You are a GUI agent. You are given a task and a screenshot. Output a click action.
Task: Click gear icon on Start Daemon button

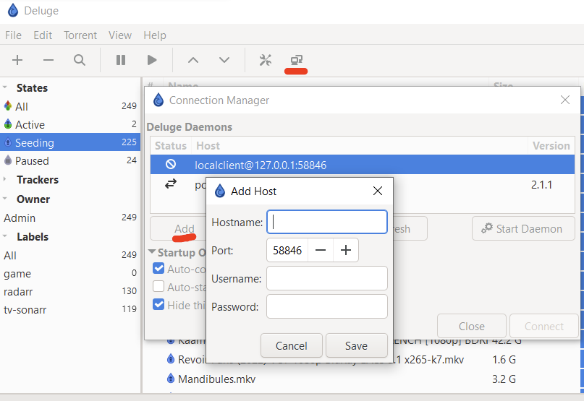(x=487, y=228)
